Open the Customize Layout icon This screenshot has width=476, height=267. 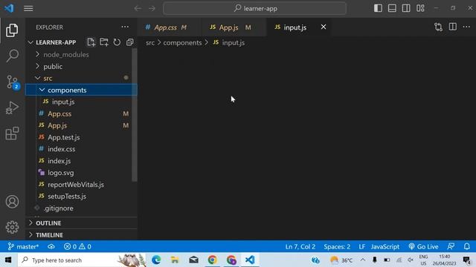(x=420, y=8)
